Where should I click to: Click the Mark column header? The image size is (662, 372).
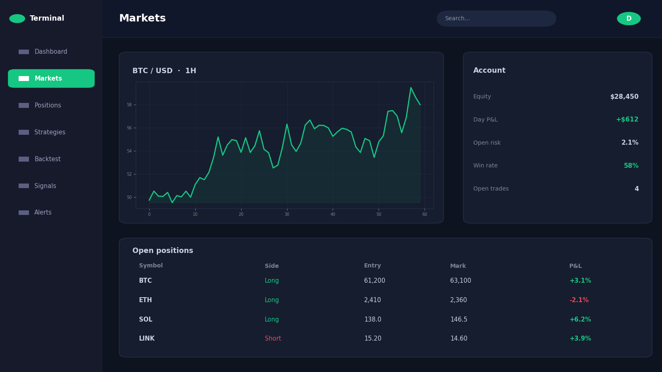(x=458, y=266)
